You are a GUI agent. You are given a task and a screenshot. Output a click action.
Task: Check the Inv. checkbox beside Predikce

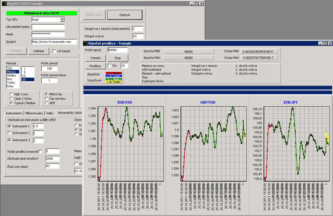pyautogui.click(x=109, y=66)
